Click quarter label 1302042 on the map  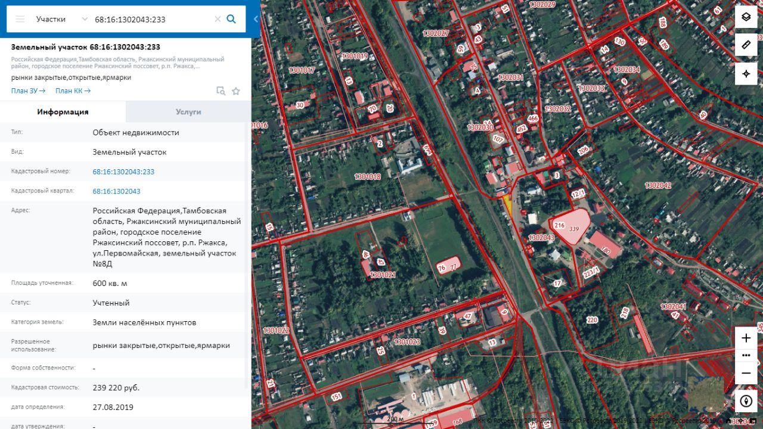tap(658, 185)
